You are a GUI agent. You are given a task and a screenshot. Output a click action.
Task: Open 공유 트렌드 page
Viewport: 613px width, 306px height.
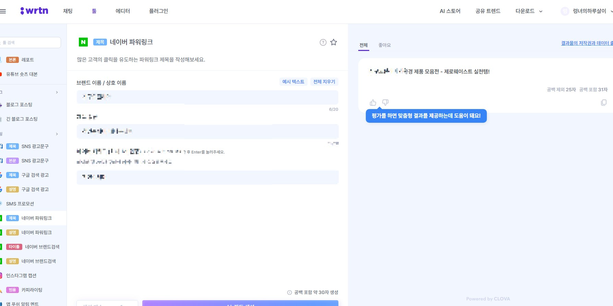point(488,11)
